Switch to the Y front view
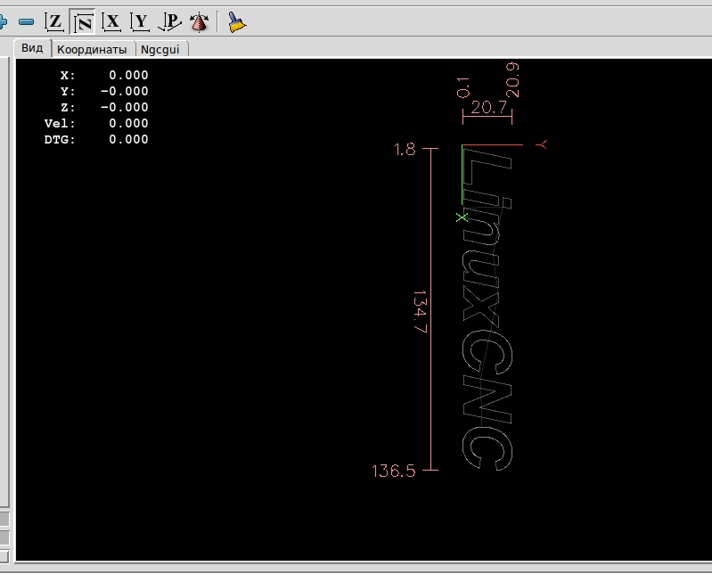The image size is (712, 574). pyautogui.click(x=140, y=21)
